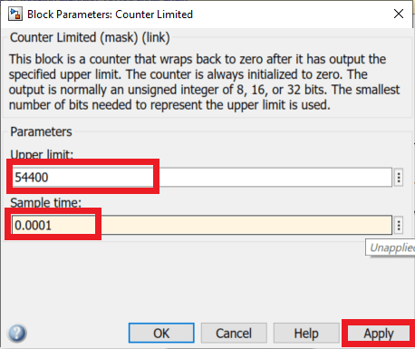Click into the Sample time field showing 0.0001
The height and width of the screenshot is (349, 415).
pos(202,225)
